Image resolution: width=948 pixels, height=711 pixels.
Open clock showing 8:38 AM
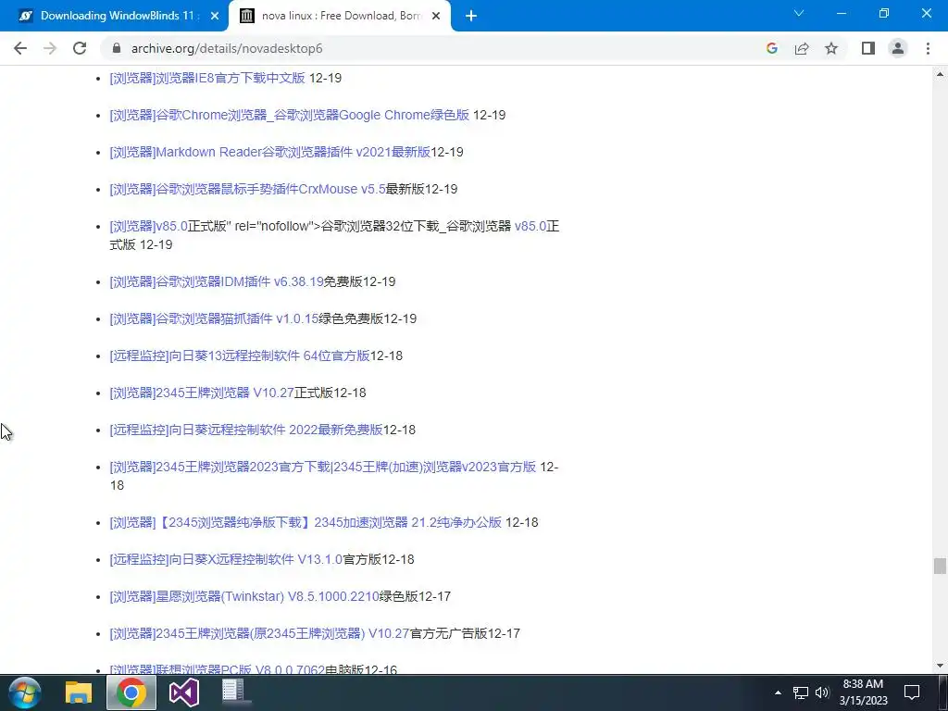click(864, 692)
